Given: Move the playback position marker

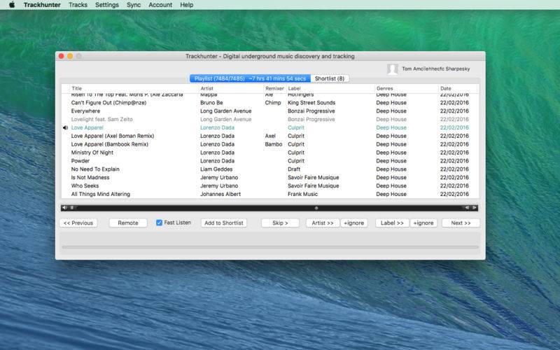Looking at the screenshot, I should pyautogui.click(x=316, y=208).
